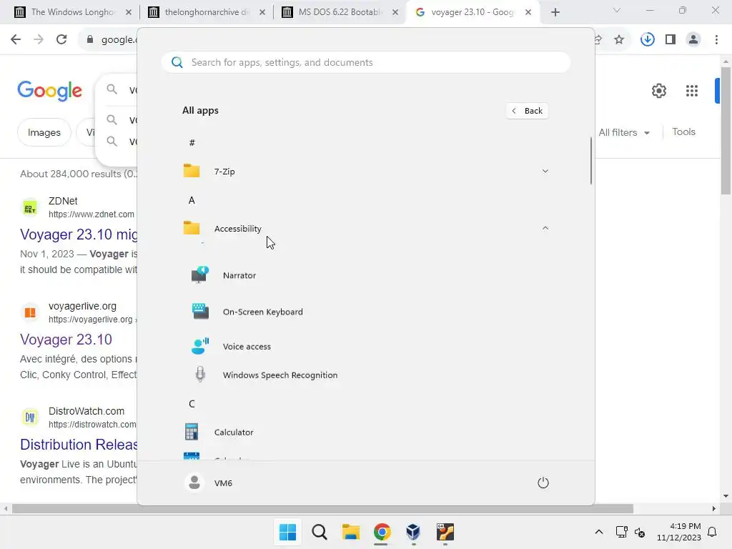The height and width of the screenshot is (549, 732).
Task: Click the 7-Zip folder icon
Action: 192,171
